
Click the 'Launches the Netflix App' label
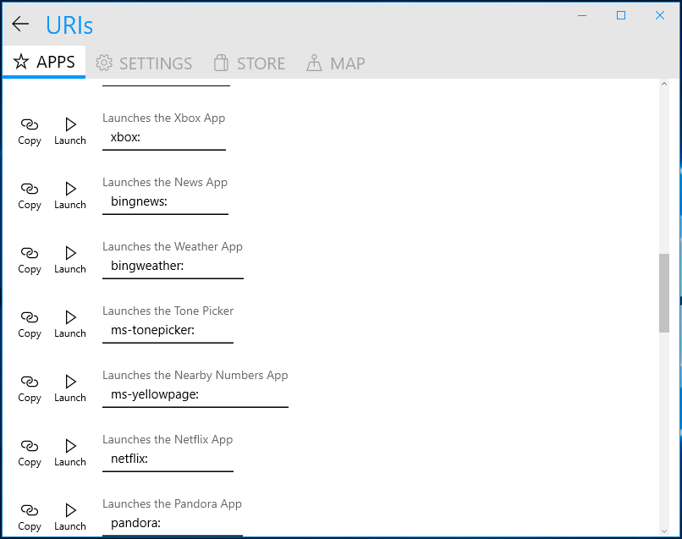[168, 440]
